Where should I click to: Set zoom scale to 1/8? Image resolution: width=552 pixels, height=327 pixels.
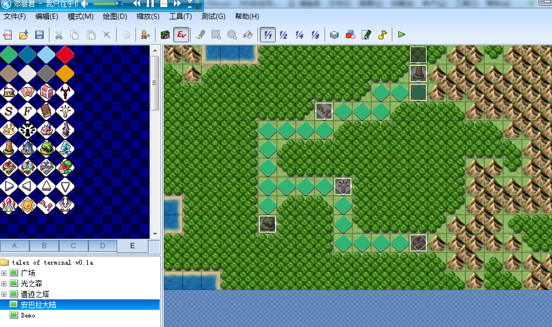[x=315, y=35]
